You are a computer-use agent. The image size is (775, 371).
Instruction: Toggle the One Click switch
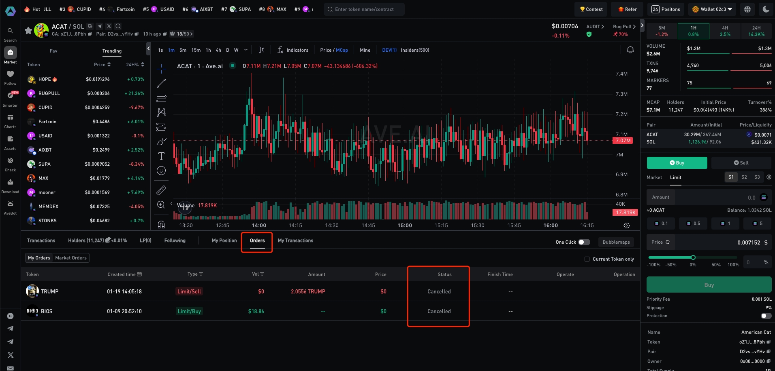point(584,242)
